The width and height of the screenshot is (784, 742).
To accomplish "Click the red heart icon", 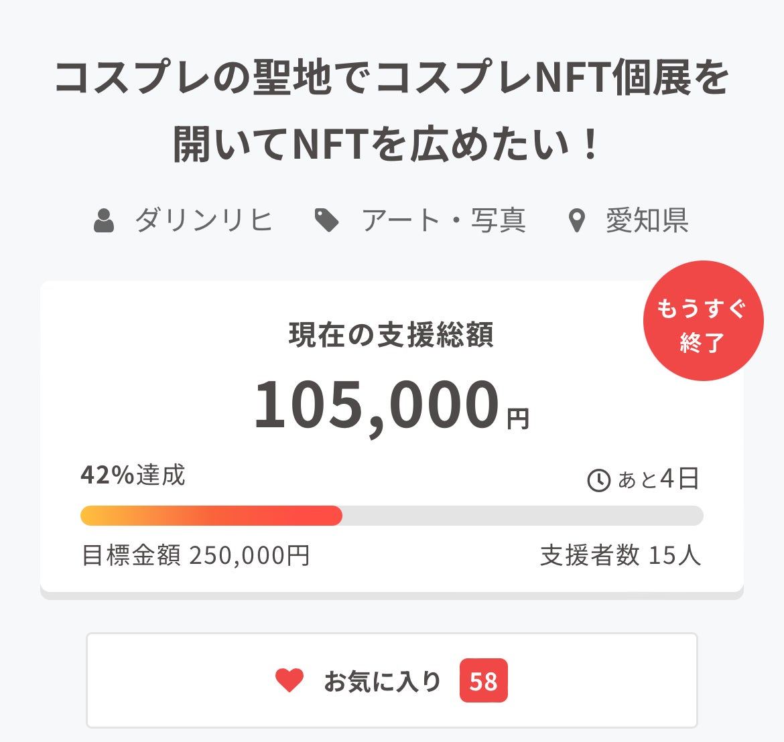I will click(289, 681).
